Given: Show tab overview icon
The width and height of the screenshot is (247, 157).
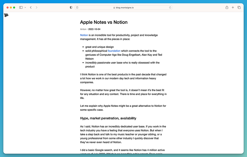Looking at the screenshot, I should tap(239, 7).
